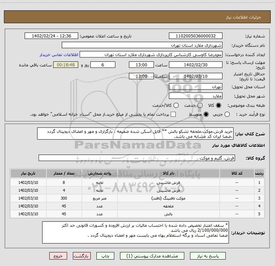
Task: Click the unit متر مربع cell
Action: [x=100, y=198]
